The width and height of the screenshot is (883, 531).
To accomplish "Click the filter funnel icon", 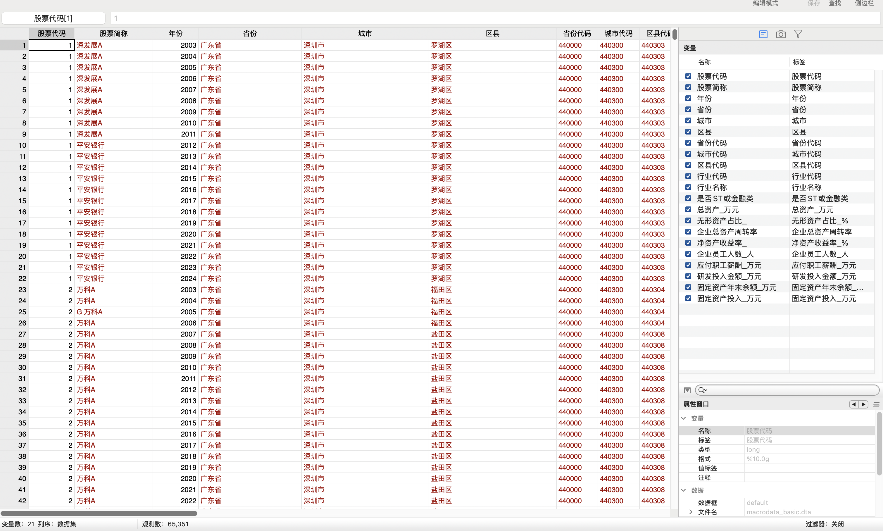I will tap(798, 34).
